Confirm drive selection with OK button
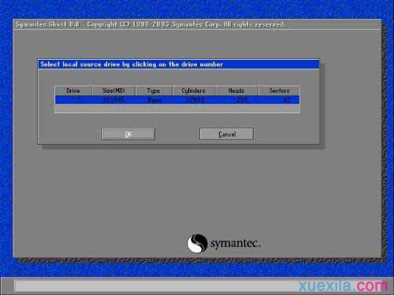 pos(128,134)
